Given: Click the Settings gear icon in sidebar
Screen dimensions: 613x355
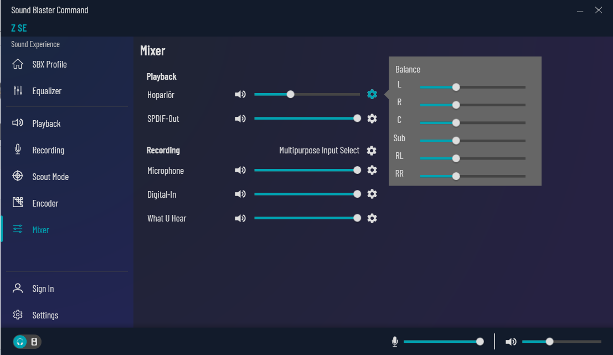Looking at the screenshot, I should pos(18,315).
